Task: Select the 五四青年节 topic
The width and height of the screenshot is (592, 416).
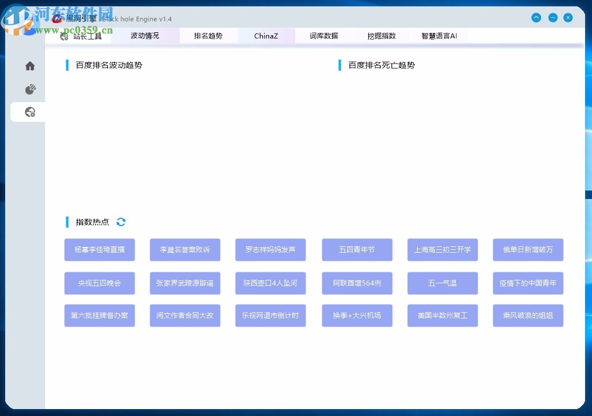Action: tap(357, 250)
